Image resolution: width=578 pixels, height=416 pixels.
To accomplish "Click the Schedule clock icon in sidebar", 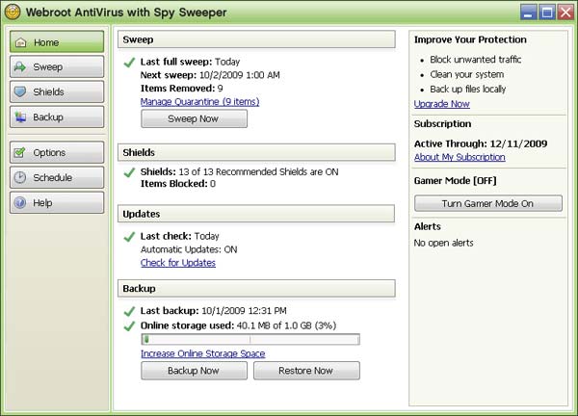I will pyautogui.click(x=21, y=178).
